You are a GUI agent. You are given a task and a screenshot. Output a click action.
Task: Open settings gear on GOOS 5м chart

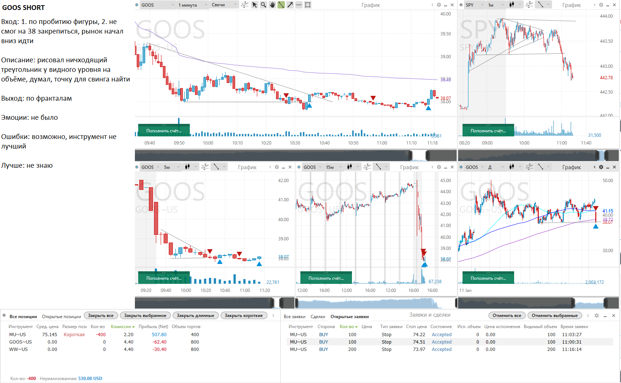pos(277,167)
